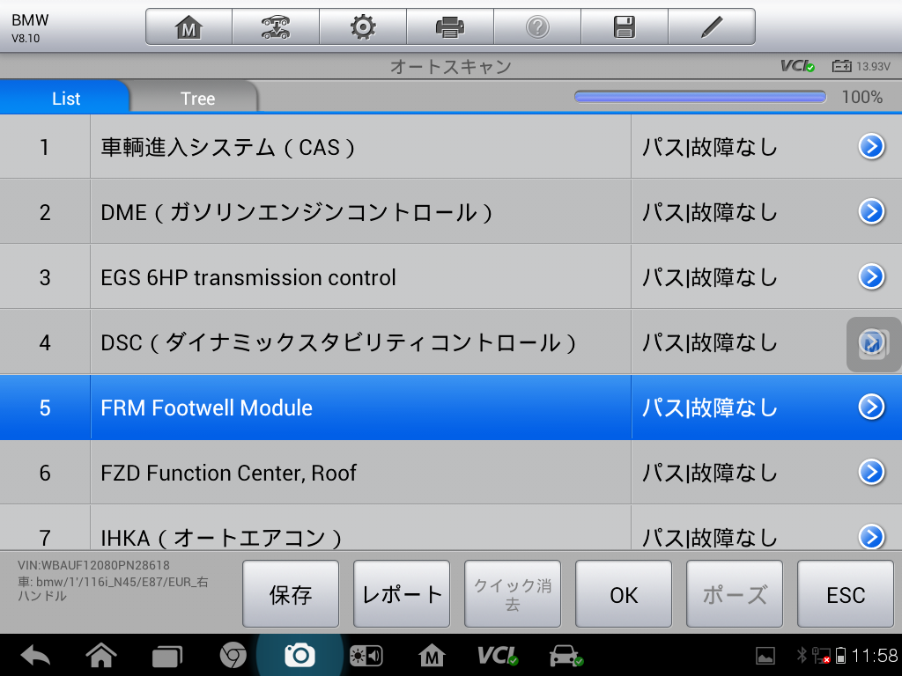Image resolution: width=902 pixels, height=676 pixels.
Task: Tap gallery picture icon in status area
Action: point(765,655)
